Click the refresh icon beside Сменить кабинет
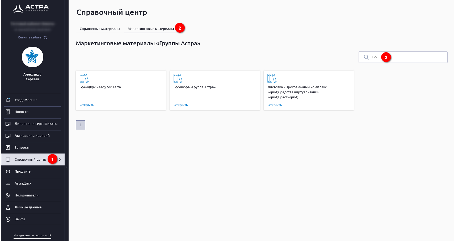Screen dimensions: 454x241 pos(45,38)
